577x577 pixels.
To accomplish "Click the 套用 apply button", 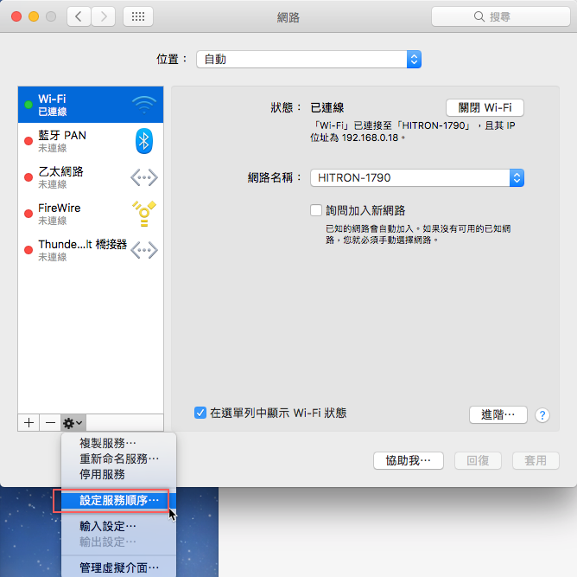I will [x=536, y=460].
